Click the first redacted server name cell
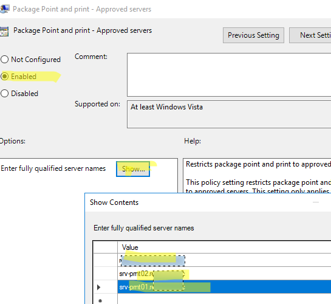The image size is (331, 304). [224, 260]
